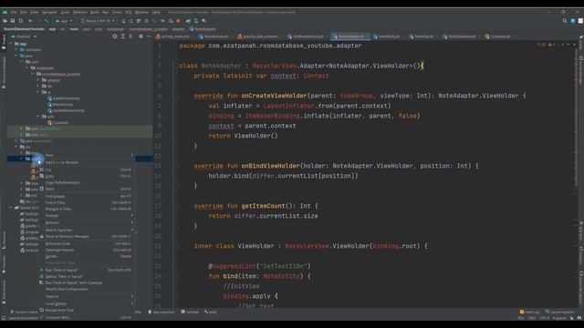Expand the adapter package folder
The width and height of the screenshot is (584, 328).
tap(38, 80)
